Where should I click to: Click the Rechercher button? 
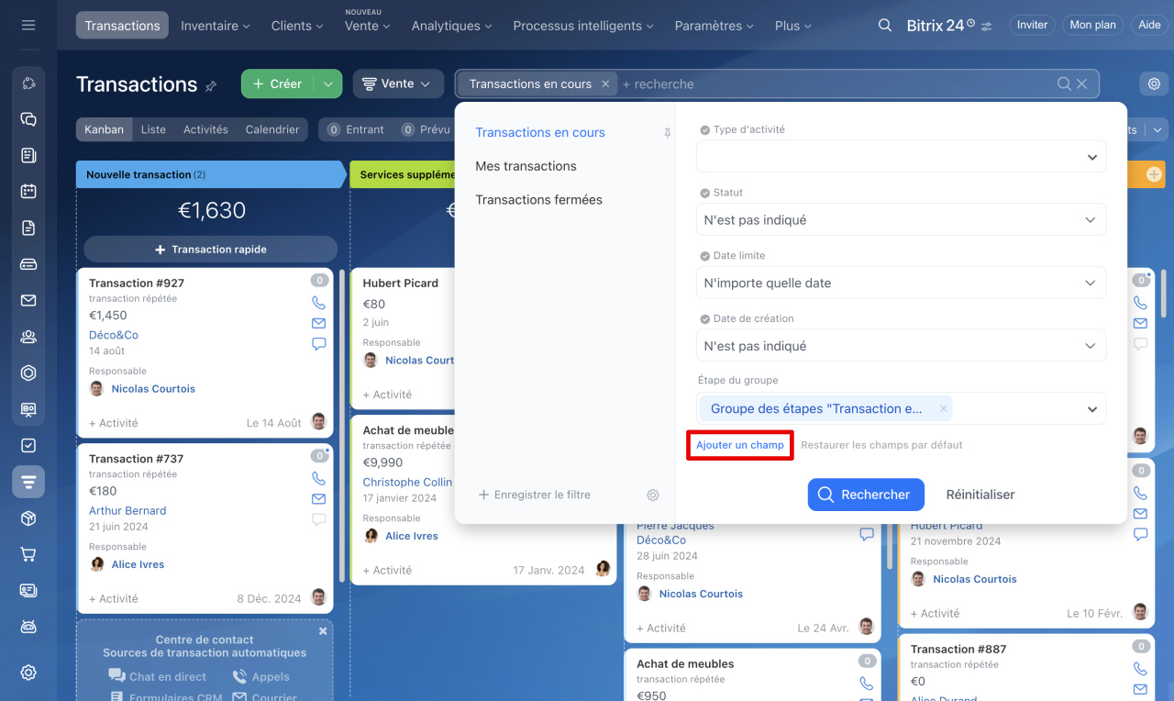click(865, 495)
